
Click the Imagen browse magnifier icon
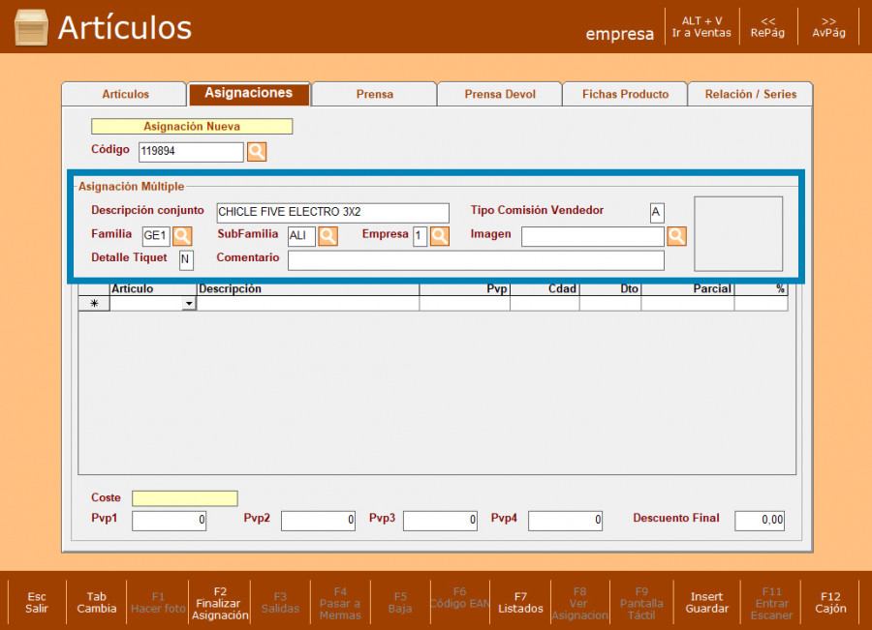[x=676, y=235]
